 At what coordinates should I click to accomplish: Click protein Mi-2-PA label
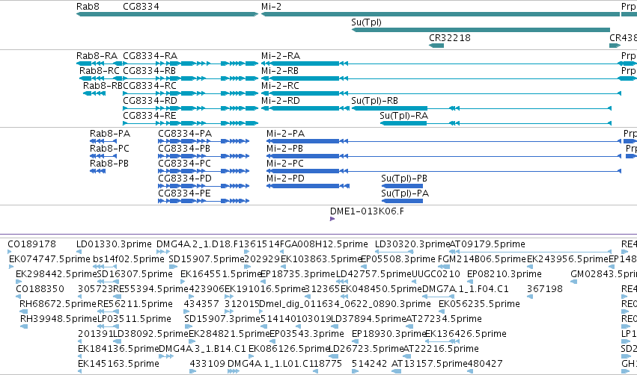[286, 134]
